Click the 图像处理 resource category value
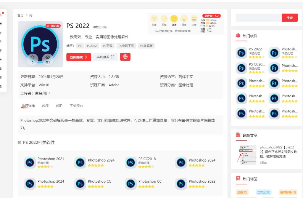 [x=186, y=85]
